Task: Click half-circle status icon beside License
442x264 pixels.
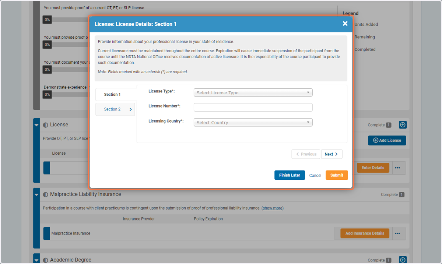Action: click(x=46, y=125)
